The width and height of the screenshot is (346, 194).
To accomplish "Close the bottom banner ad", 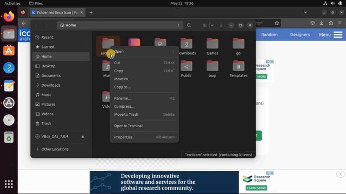I will point(340,174).
